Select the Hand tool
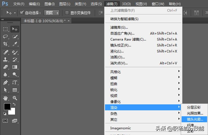Screen dimensions: 208x135 5,98
